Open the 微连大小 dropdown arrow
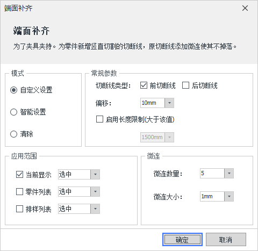Viewport: 258px width, 251px height. click(229, 196)
